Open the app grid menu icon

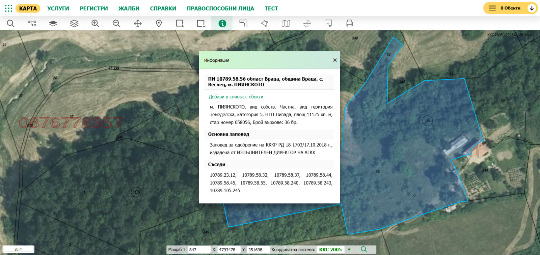coord(8,8)
